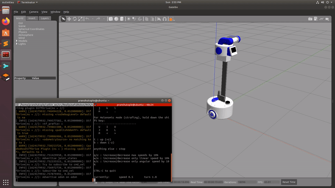Open Sublime Text from the dock
Viewport: 335px width, 188px height.
pyautogui.click(x=6, y=44)
